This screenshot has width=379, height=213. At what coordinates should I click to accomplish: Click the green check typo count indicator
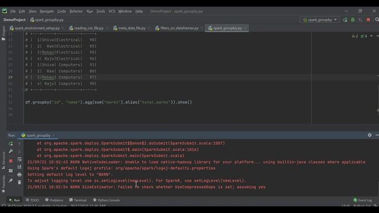(364, 36)
